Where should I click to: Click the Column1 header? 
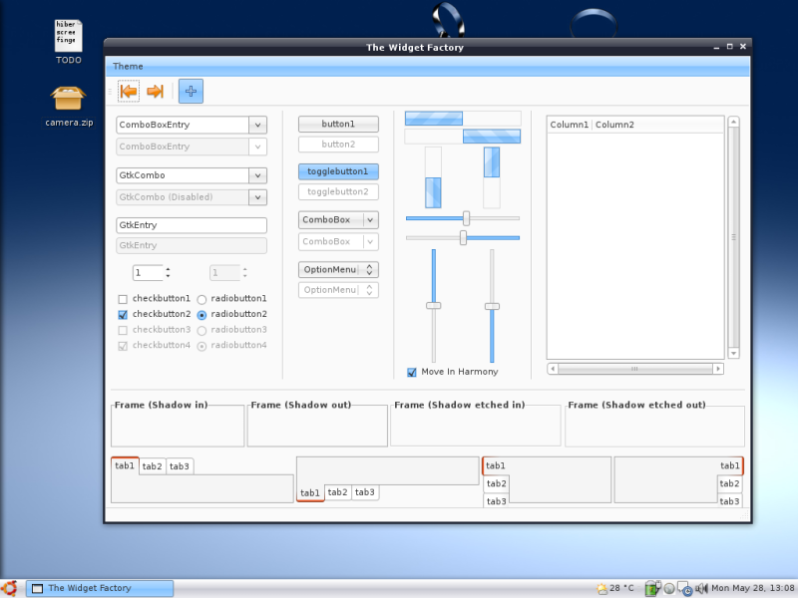(x=570, y=125)
